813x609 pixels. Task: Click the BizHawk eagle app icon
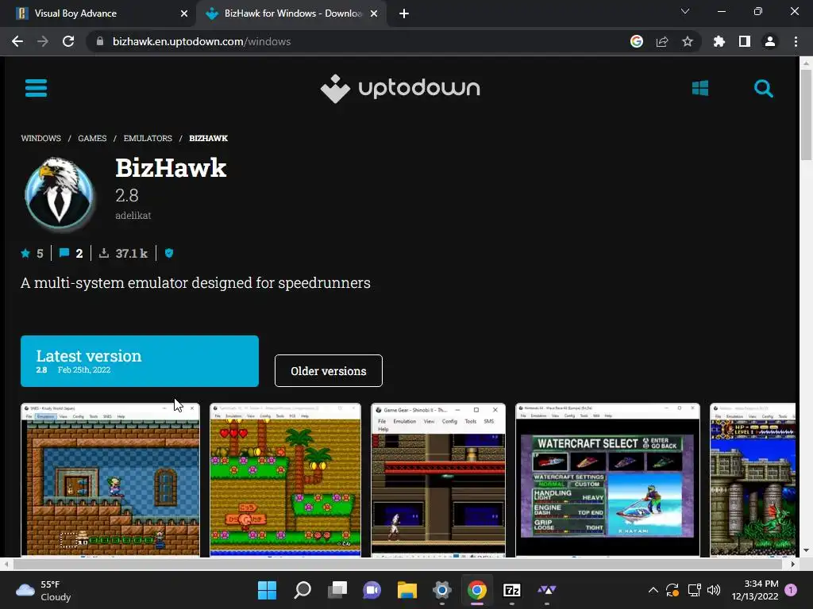tap(59, 193)
